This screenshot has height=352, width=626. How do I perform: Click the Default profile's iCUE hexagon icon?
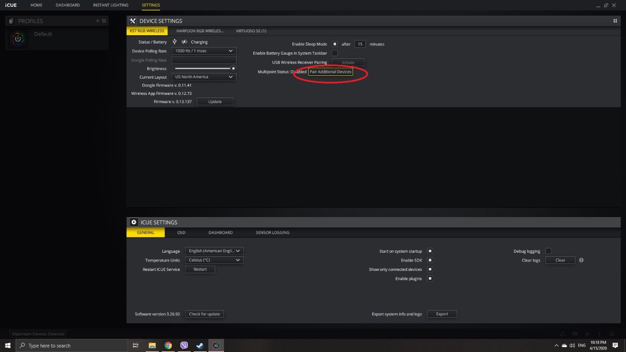click(18, 39)
